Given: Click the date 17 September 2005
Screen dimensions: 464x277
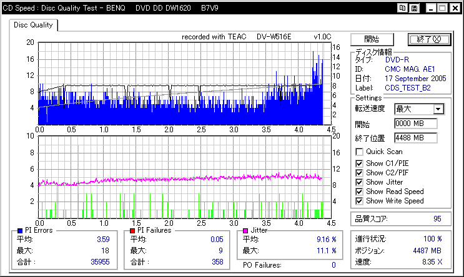Looking at the screenshot, I should pos(415,79).
